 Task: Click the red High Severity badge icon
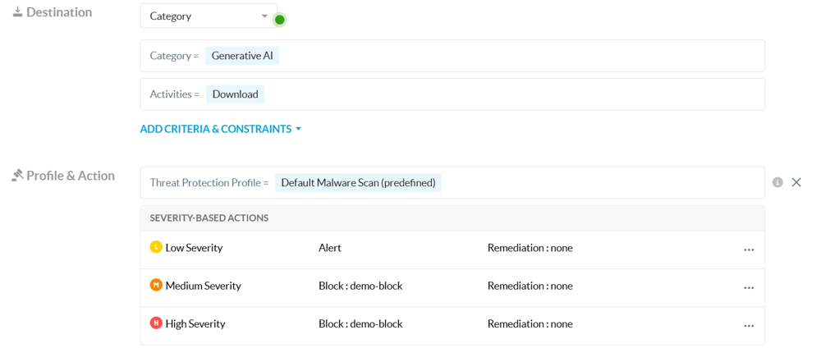click(156, 323)
